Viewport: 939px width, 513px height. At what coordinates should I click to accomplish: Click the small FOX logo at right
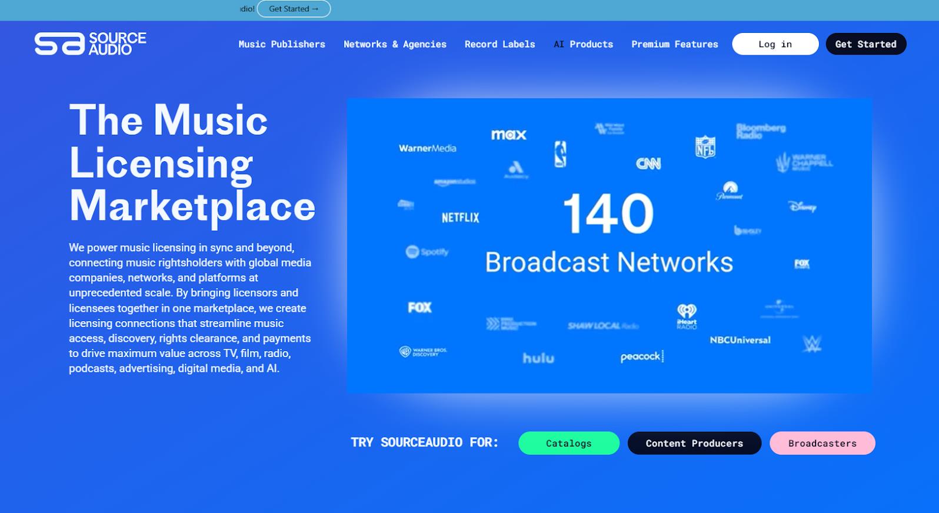coord(802,264)
